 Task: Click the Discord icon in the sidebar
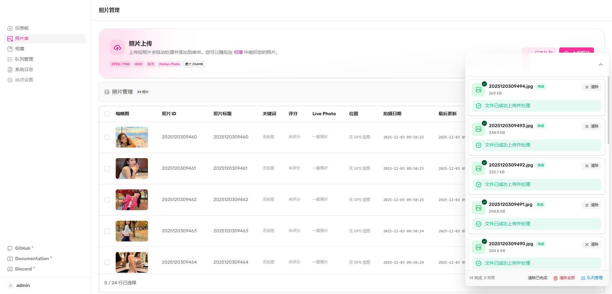pos(10,269)
